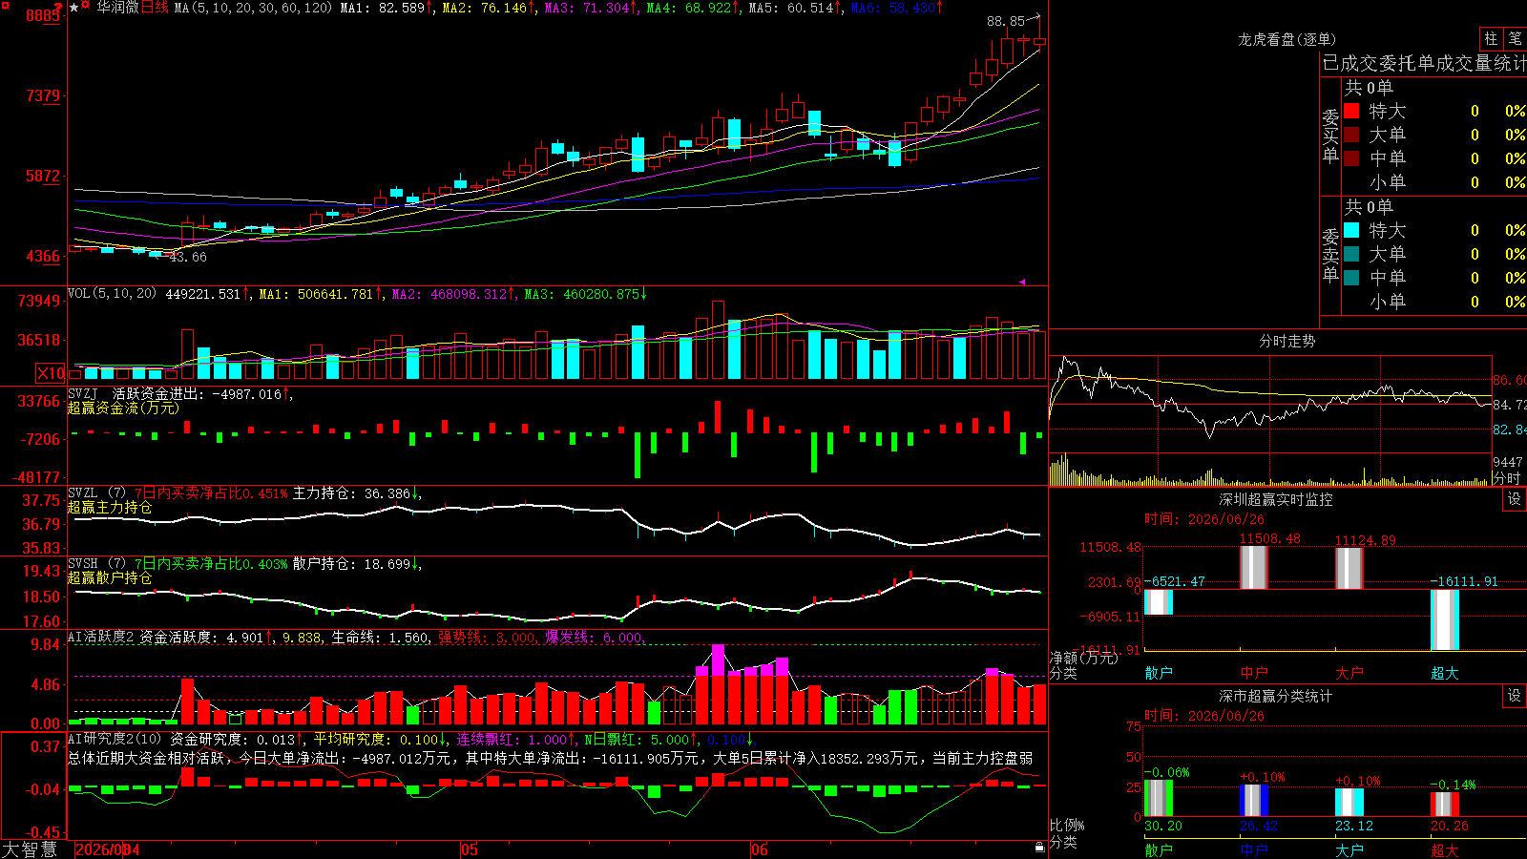Click the red marker icon beside the star
This screenshot has height=859, width=1527.
(x=86, y=6)
